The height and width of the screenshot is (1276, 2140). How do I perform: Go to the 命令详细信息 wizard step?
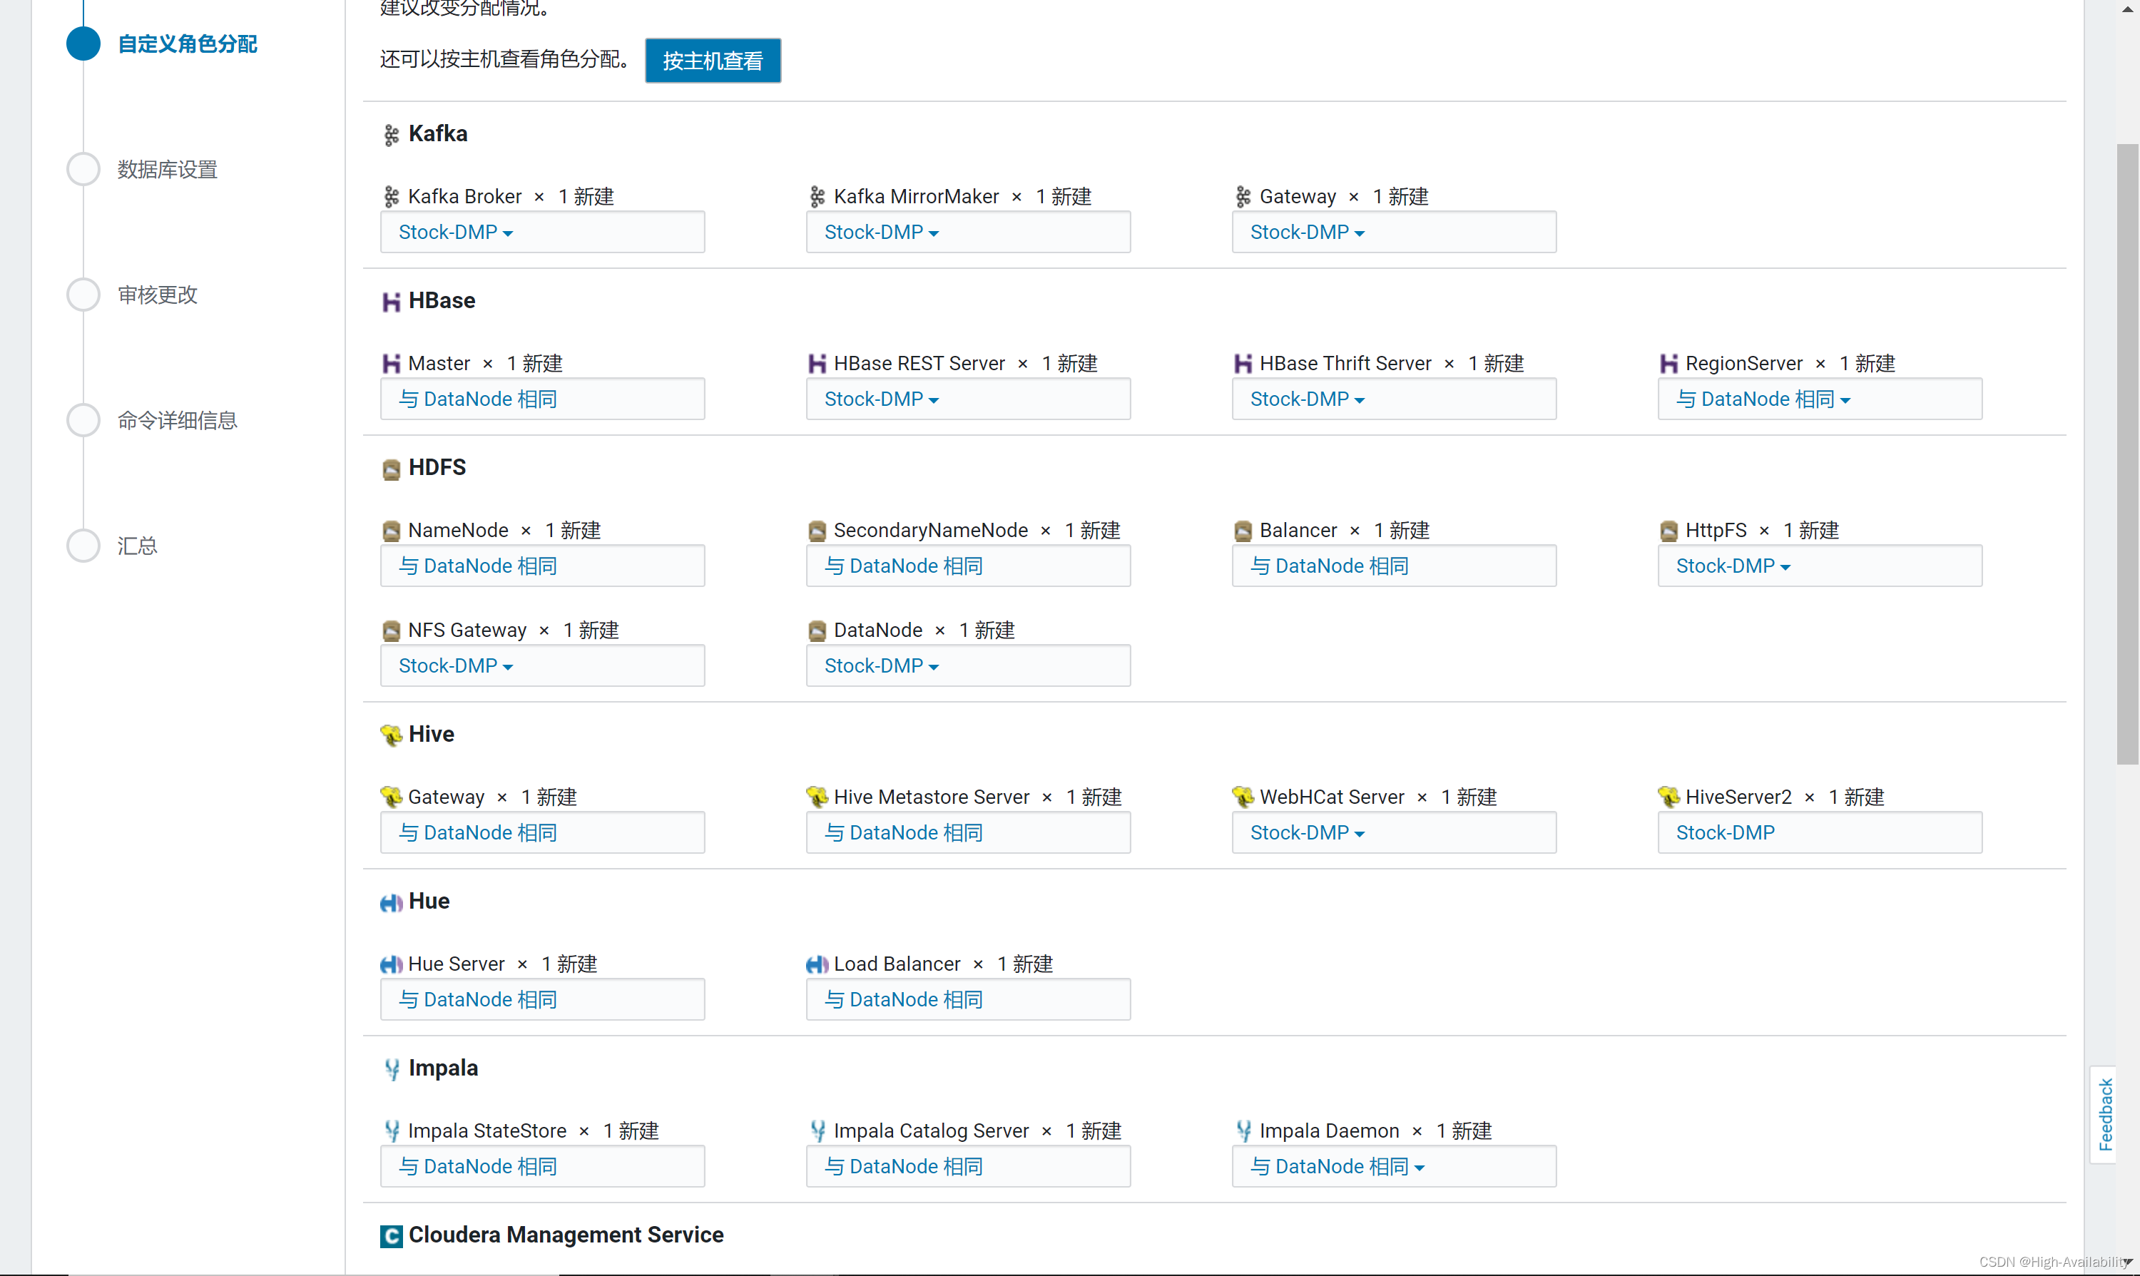tap(177, 421)
